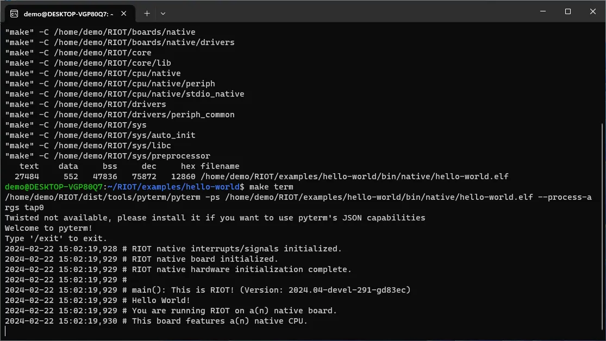Minimize the terminal window
The height and width of the screenshot is (341, 606).
point(542,11)
